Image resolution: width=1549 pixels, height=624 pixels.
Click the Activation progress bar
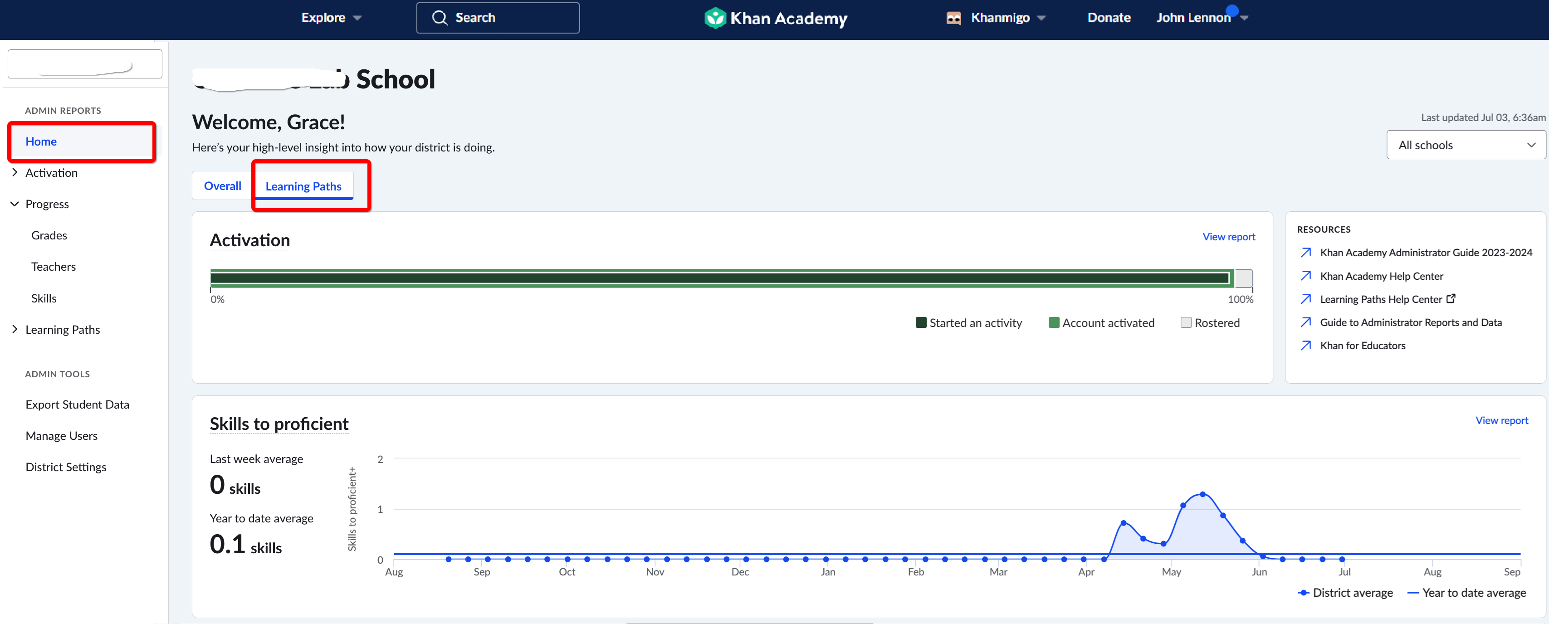pyautogui.click(x=731, y=278)
